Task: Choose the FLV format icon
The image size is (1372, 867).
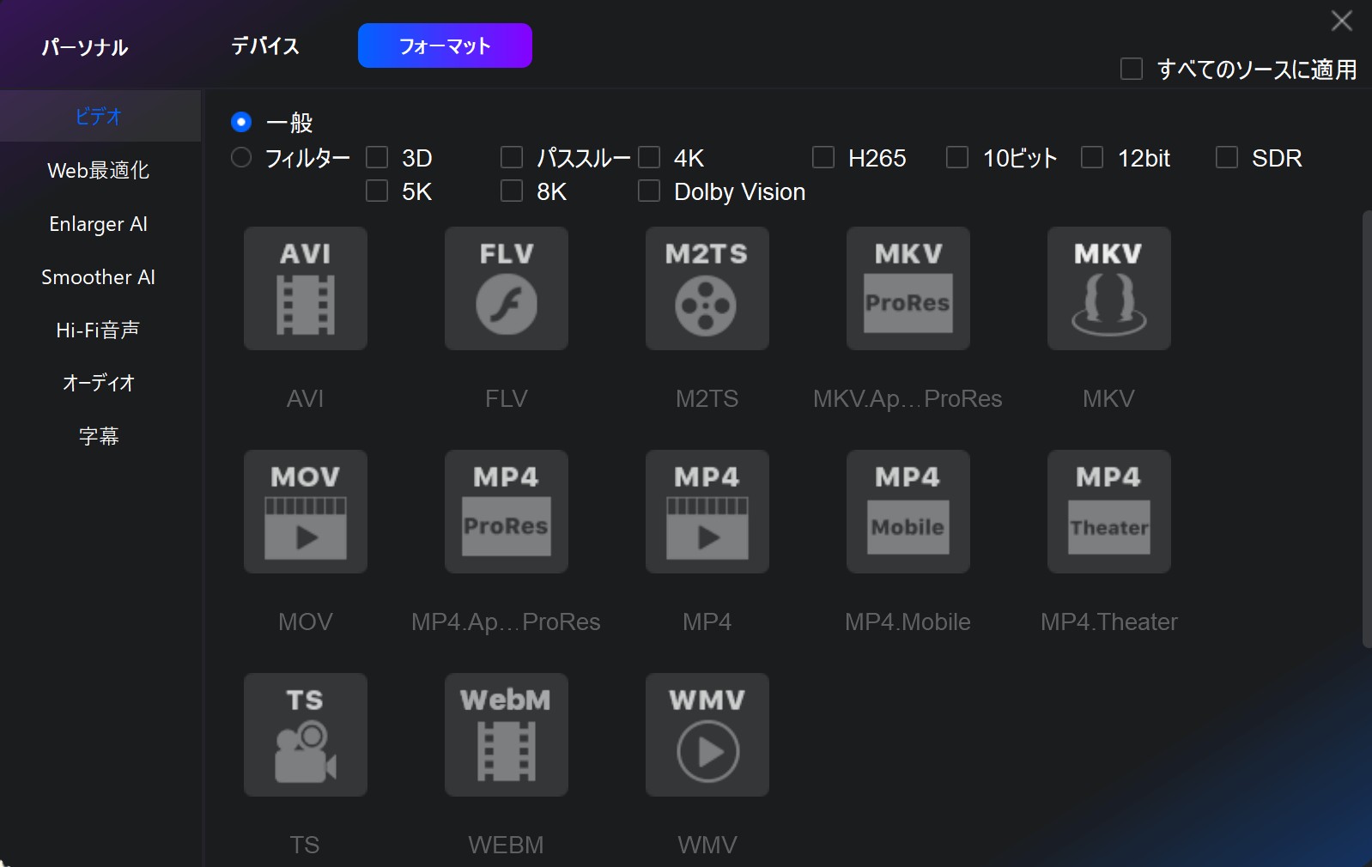Action: click(507, 288)
